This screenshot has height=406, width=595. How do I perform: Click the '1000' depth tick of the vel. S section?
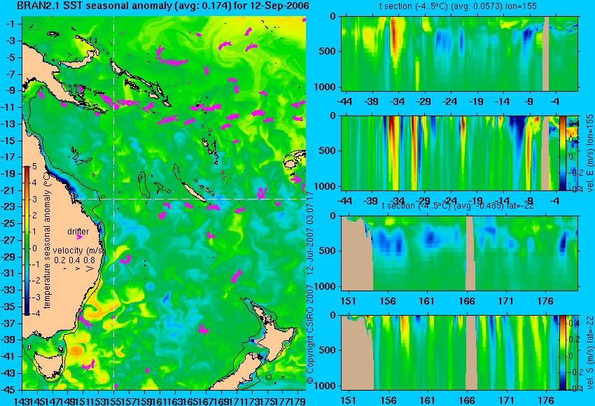(x=325, y=386)
